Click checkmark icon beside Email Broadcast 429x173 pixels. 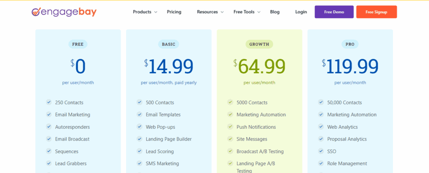pyautogui.click(x=49, y=139)
